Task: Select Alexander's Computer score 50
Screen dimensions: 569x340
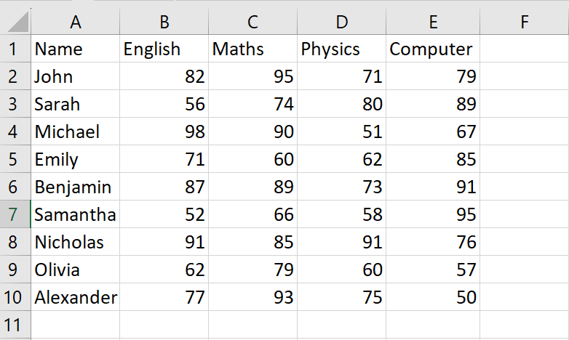Action: [x=433, y=297]
